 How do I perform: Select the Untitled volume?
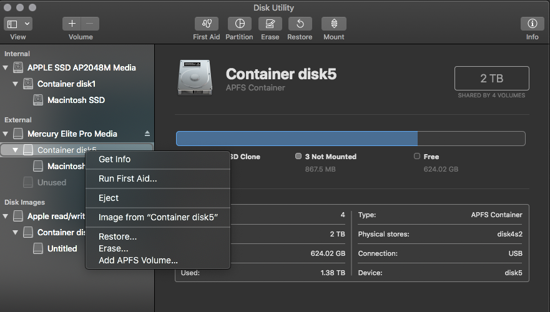pyautogui.click(x=62, y=248)
